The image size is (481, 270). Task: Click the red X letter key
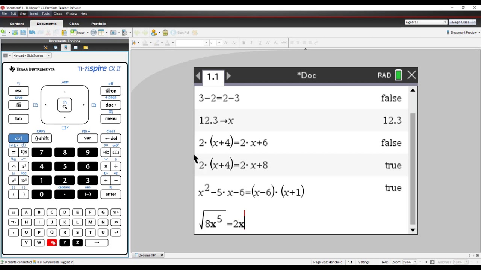click(x=52, y=243)
